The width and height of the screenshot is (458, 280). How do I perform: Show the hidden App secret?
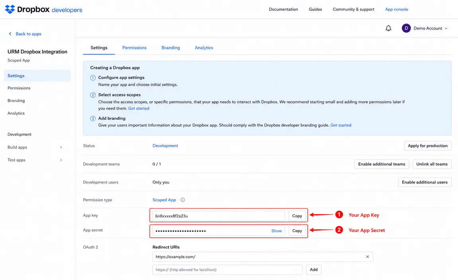pos(276,231)
